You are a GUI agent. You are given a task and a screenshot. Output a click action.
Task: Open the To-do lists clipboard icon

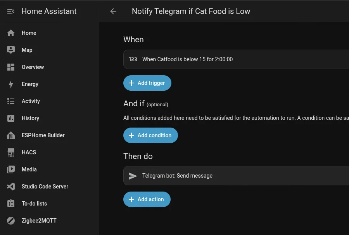pos(11,204)
